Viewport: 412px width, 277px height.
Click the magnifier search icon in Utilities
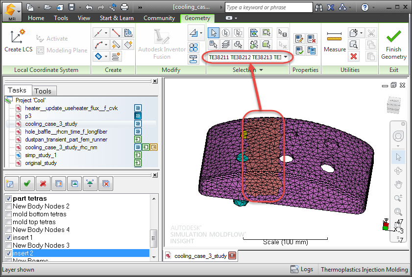pos(354,45)
